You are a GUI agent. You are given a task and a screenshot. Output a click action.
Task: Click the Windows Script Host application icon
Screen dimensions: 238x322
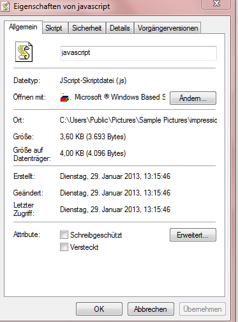64,97
